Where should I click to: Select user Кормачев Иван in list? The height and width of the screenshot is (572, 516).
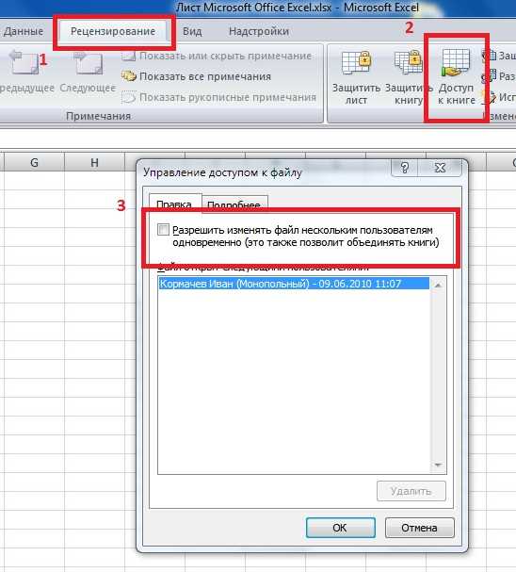pos(294,284)
